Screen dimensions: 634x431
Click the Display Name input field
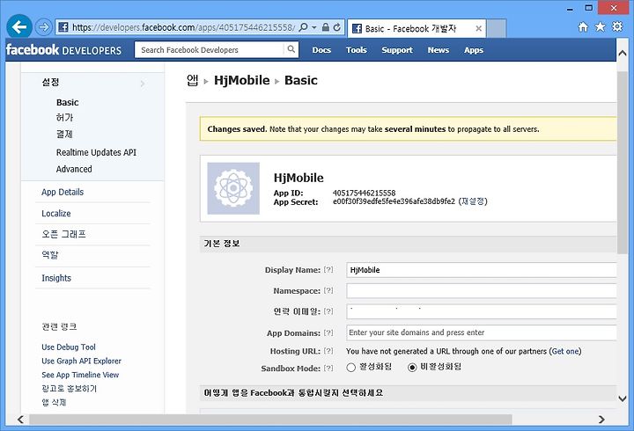tap(482, 270)
